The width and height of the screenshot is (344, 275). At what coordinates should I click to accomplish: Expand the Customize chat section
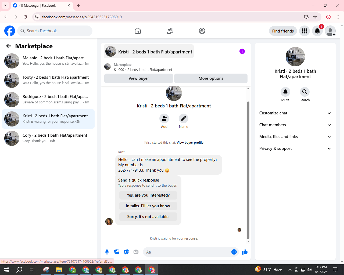pos(295,113)
